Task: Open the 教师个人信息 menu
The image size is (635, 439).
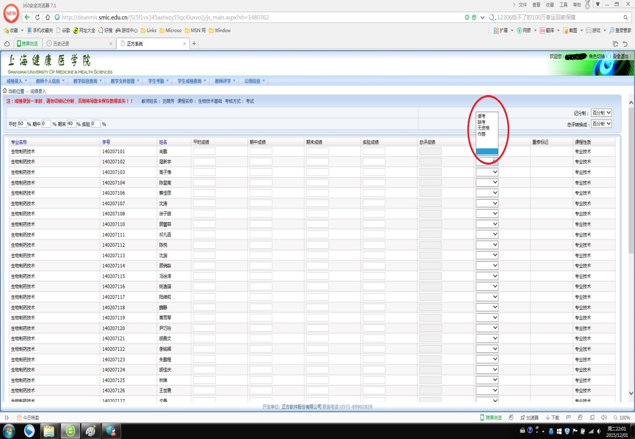Action: [51, 81]
